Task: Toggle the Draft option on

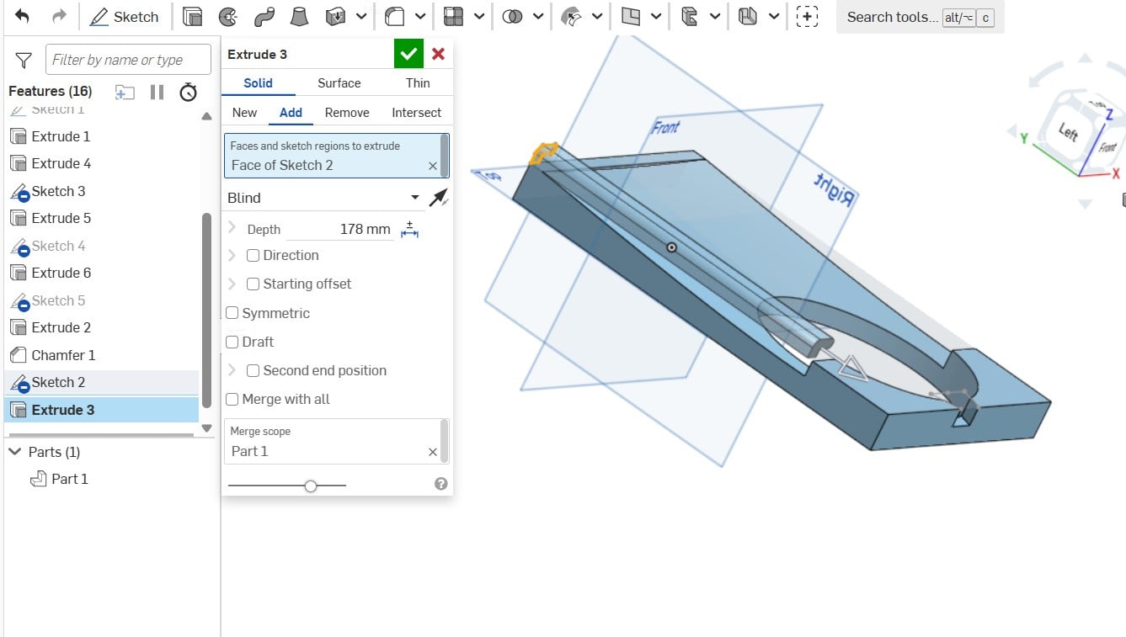Action: (x=232, y=342)
